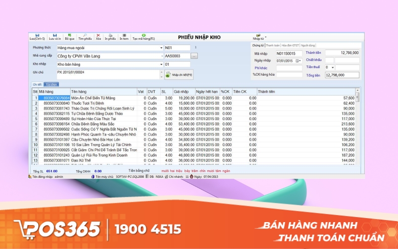Click the Tên máy chủ SOFTAV-PC status entry
Screen dimensions: 398x249
pos(117,177)
